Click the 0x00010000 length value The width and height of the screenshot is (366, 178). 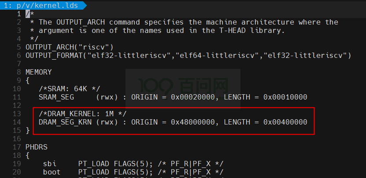[285, 97]
